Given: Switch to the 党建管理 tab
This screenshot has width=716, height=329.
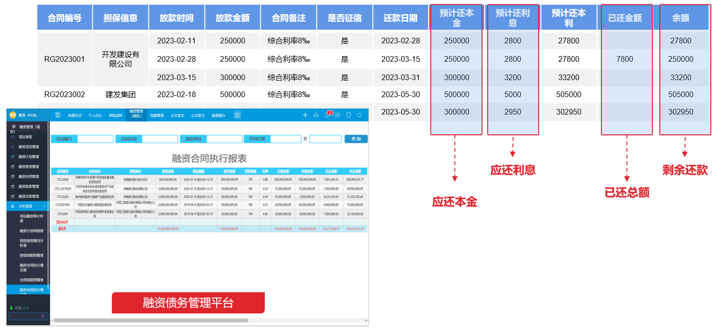Looking at the screenshot, I should coord(158,114).
